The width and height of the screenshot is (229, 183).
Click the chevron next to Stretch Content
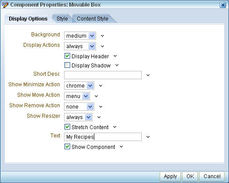coord(114,127)
